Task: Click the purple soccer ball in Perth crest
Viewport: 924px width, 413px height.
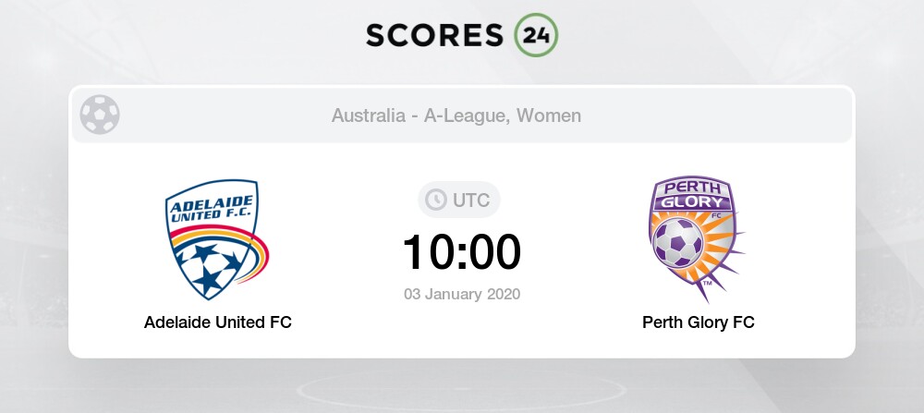Action: [x=678, y=242]
